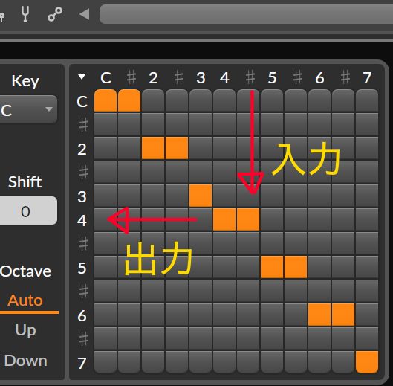Open the Key dropdown showing C
The width and height of the screenshot is (393, 386).
click(28, 109)
